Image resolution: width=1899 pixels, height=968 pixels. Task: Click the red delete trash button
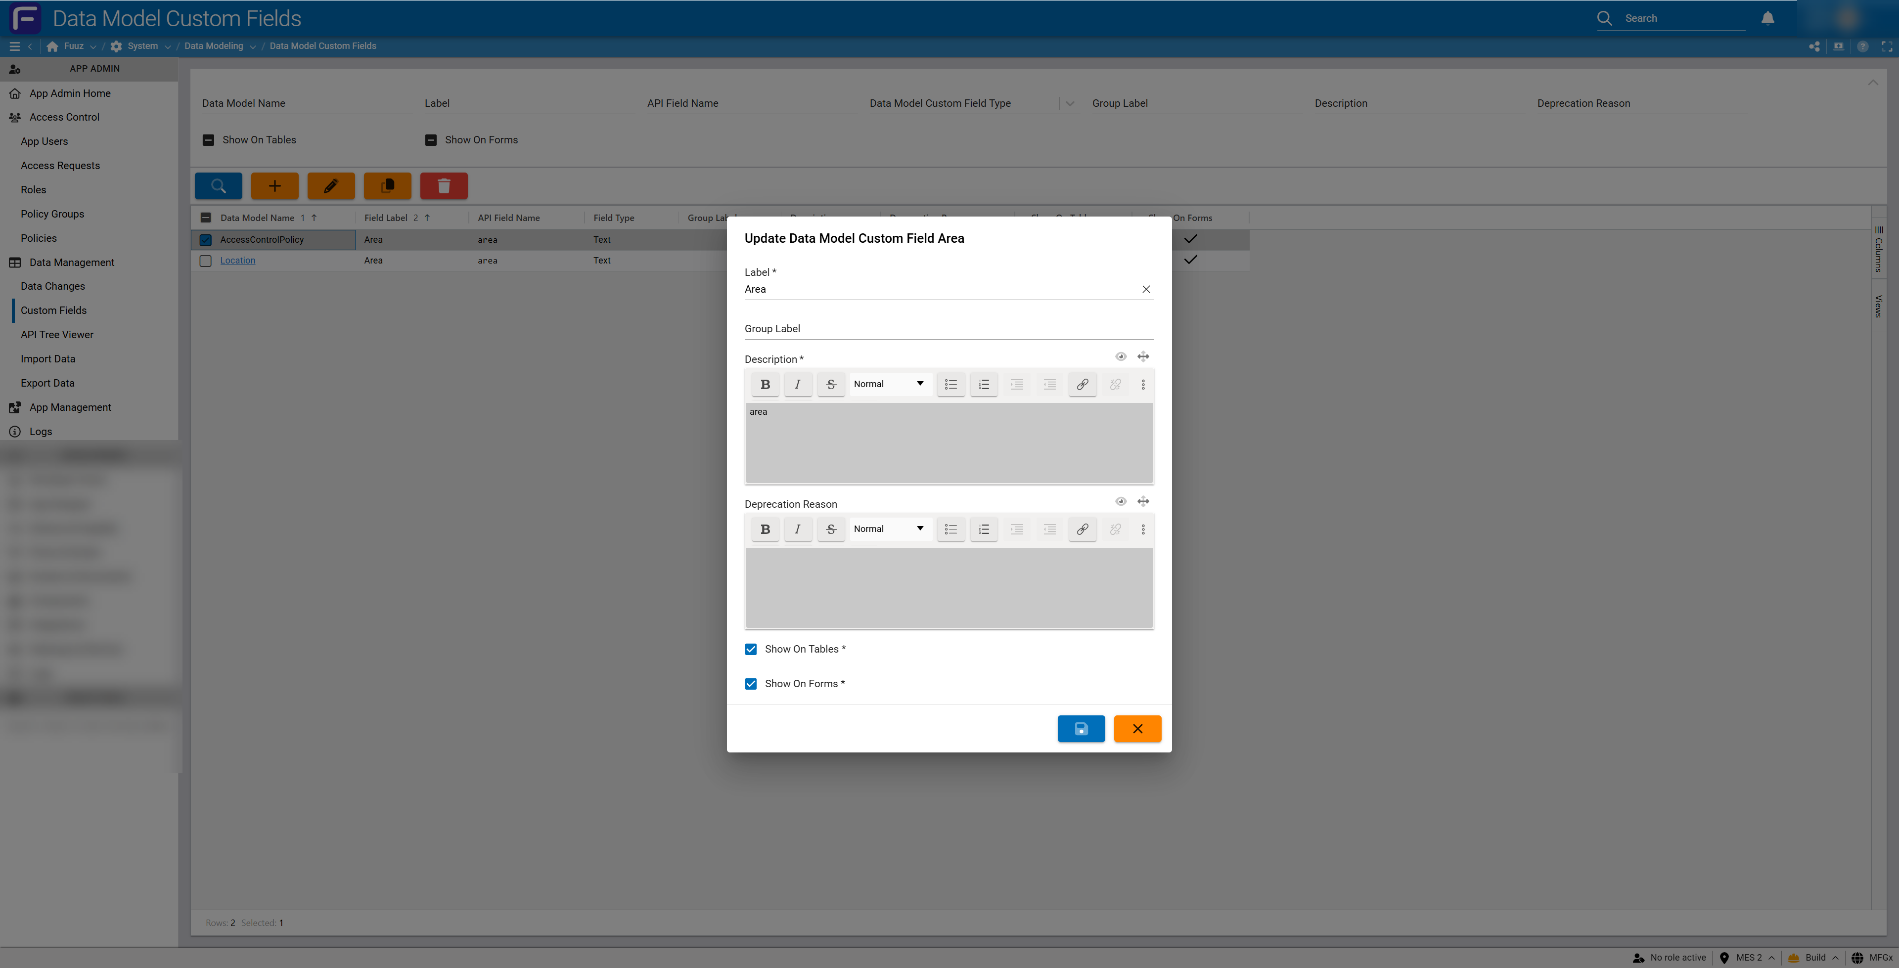coord(443,186)
